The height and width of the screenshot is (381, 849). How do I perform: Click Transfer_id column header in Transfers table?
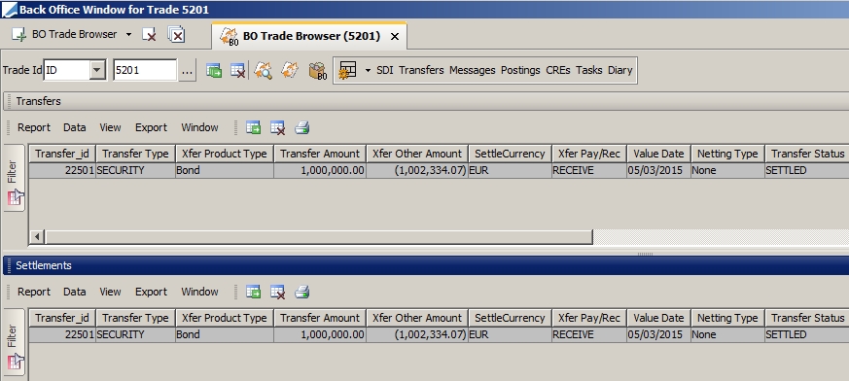click(x=61, y=154)
